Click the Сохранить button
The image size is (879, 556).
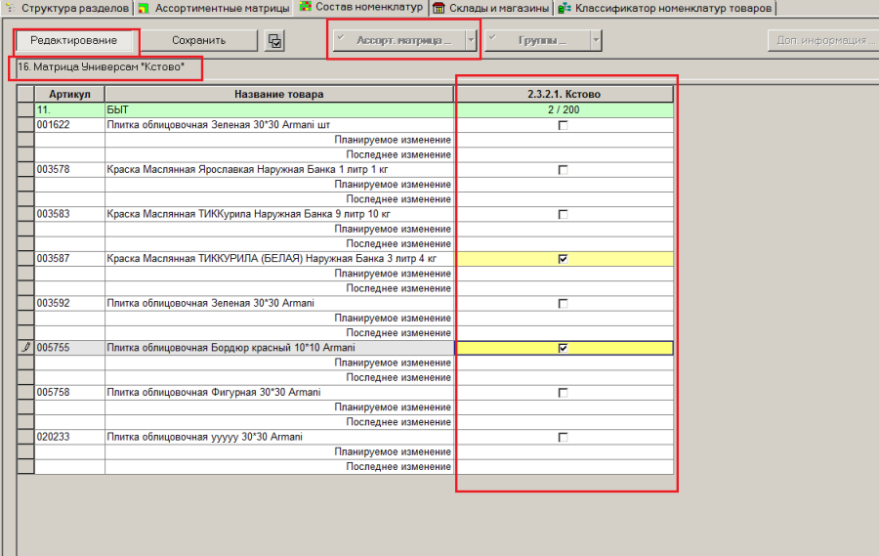point(198,40)
